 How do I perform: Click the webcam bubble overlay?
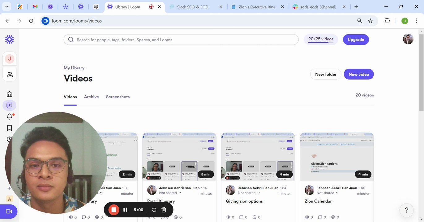56,163
